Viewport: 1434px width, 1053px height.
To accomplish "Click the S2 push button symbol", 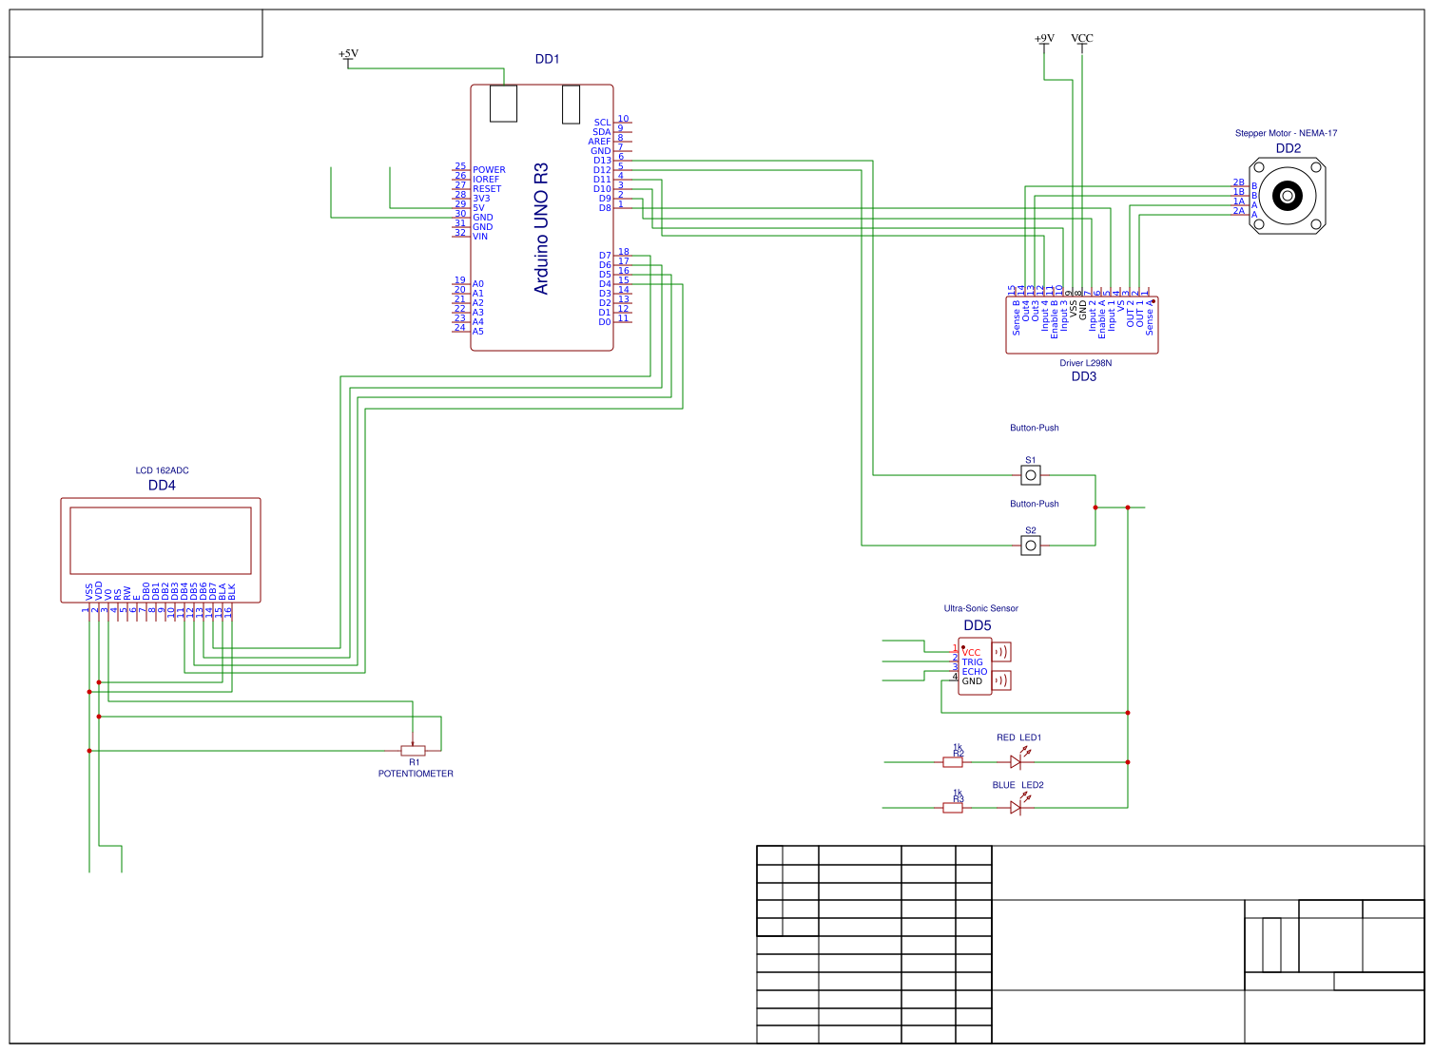I will 1031,546.
